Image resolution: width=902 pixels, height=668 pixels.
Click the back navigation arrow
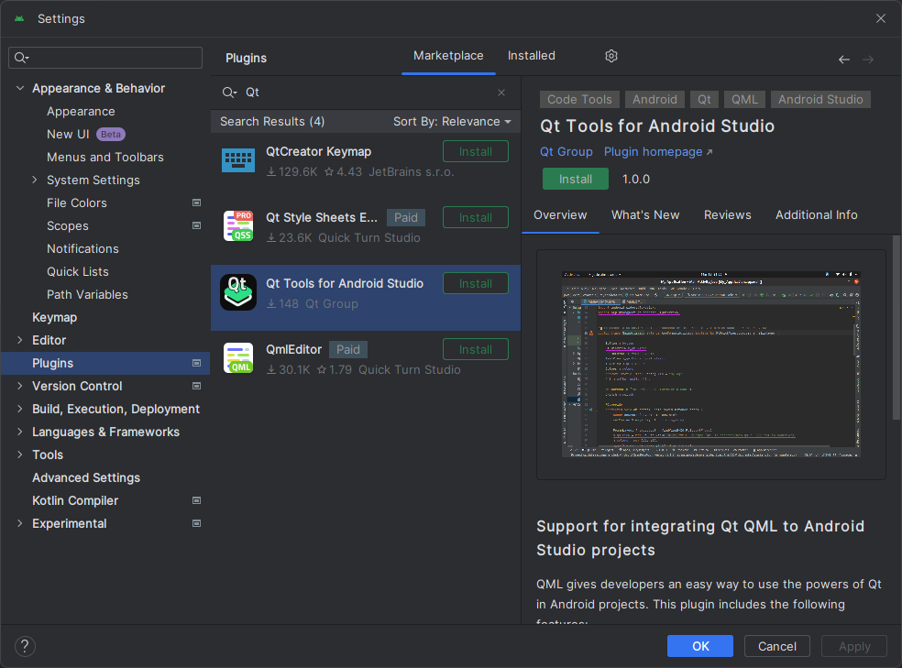[843, 59]
